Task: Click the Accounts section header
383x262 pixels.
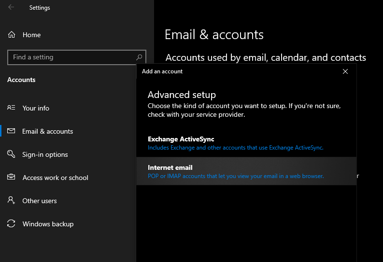Action: pyautogui.click(x=21, y=80)
